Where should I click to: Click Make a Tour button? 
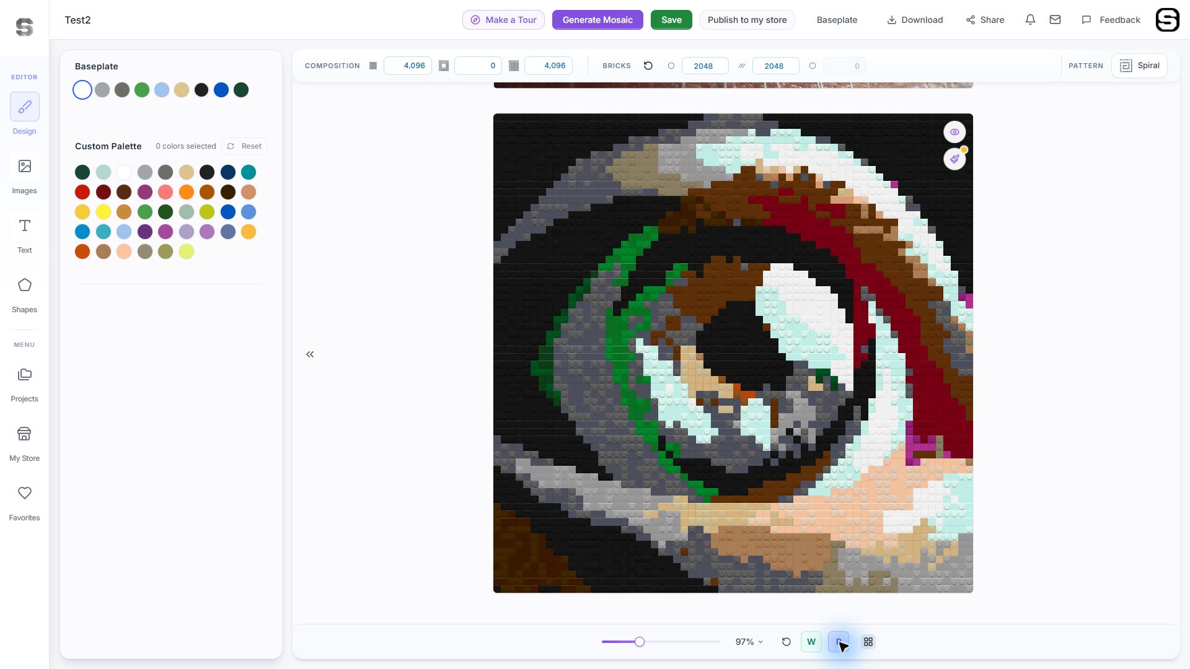pyautogui.click(x=503, y=20)
